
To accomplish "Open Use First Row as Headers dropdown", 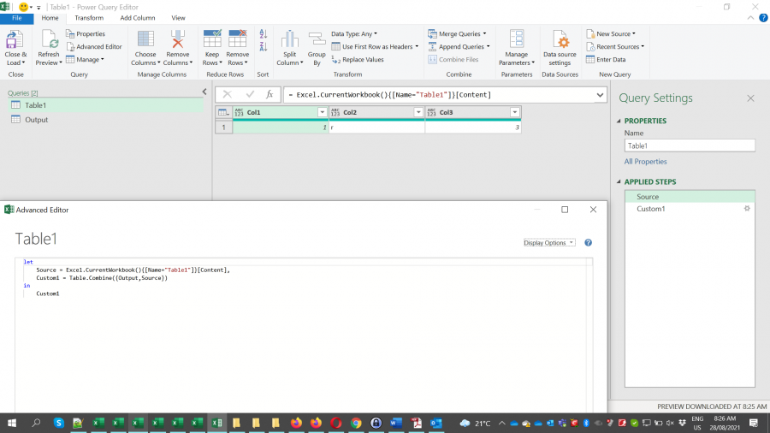I will [x=376, y=47].
